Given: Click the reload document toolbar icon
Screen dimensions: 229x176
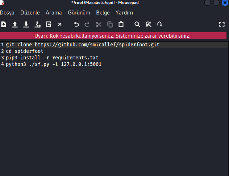Looking at the screenshot, I should (x=49, y=24).
